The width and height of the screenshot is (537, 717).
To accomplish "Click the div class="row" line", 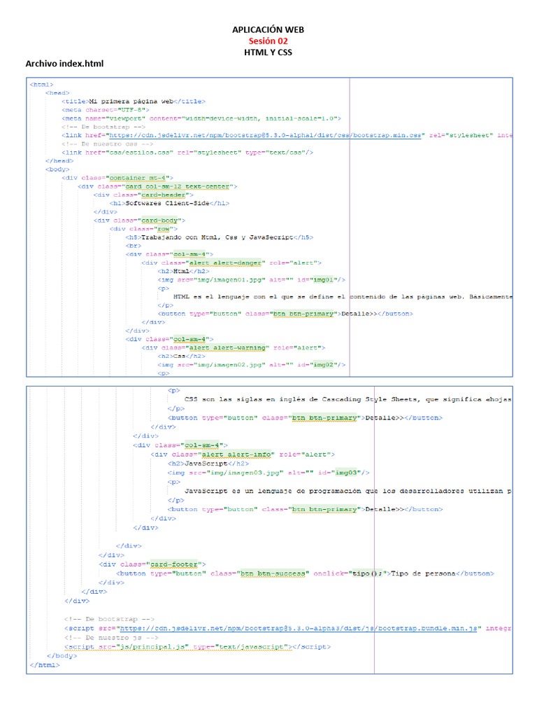I will pyautogui.click(x=143, y=229).
